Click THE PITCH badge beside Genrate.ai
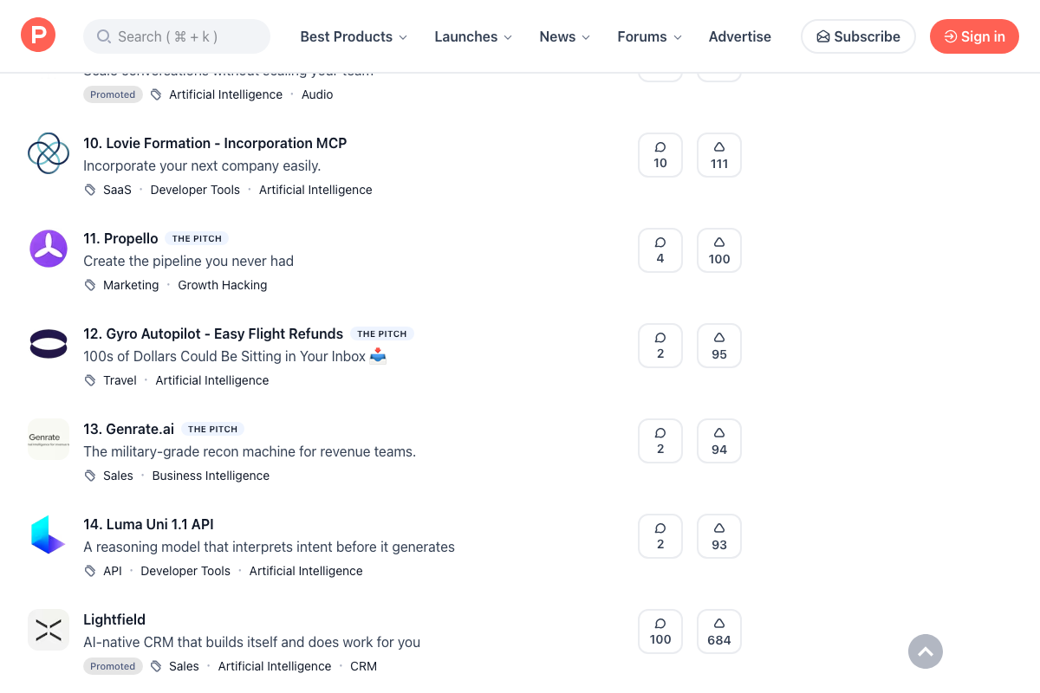 (212, 429)
